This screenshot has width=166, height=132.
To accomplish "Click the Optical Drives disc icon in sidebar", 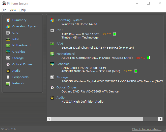I will point(8,65).
